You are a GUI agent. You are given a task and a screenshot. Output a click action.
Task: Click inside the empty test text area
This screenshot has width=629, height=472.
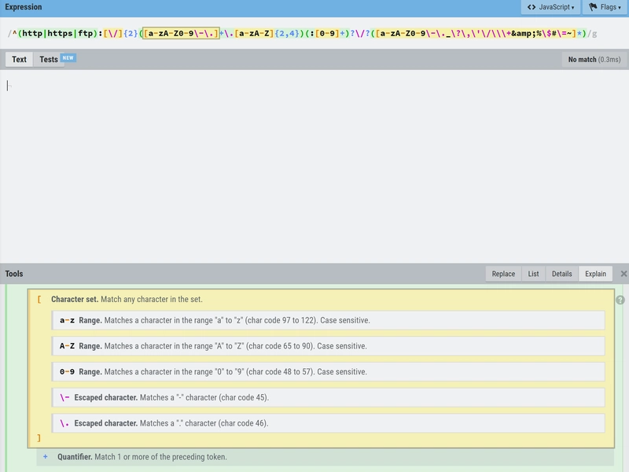click(314, 165)
